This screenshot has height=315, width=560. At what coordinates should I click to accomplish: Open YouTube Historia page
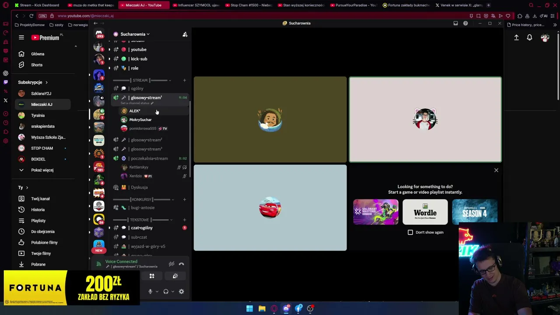[x=43, y=210]
